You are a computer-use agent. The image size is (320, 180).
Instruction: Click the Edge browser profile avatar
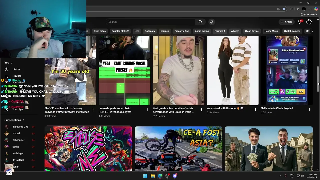(304, 9)
